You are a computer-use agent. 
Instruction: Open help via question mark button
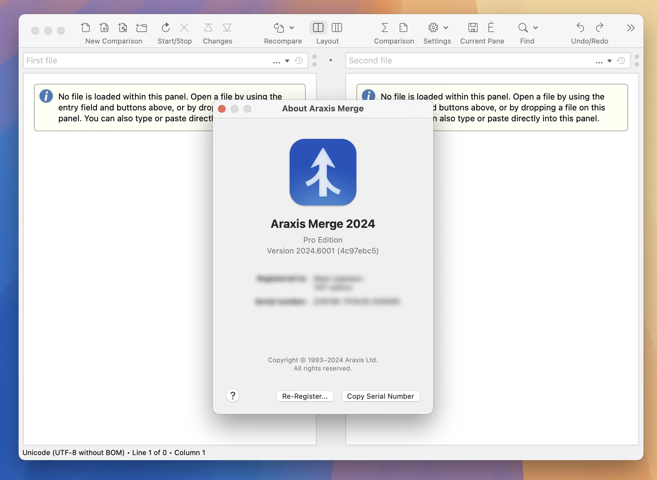(233, 396)
